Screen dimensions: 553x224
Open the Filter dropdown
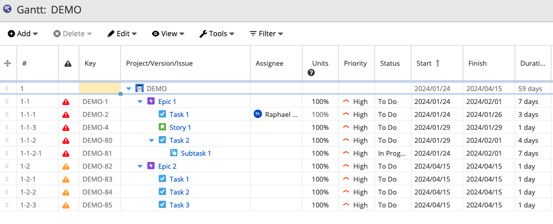[266, 34]
